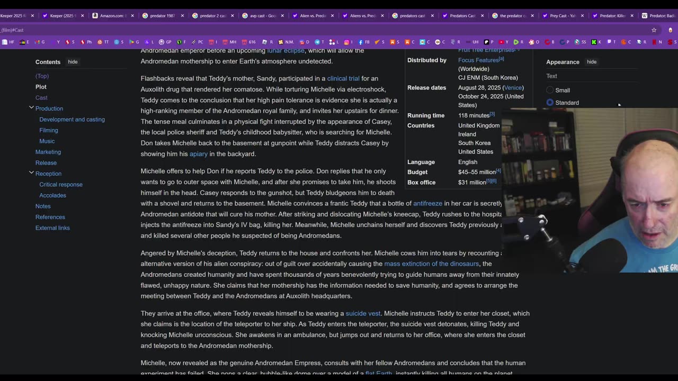Open Music entry in Contents
Screen dimensions: 678x381
tap(47, 141)
